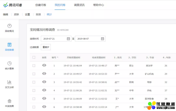This screenshot has width=176, height=111.
Task: Click the survey ID:4095280 text
Action: point(63,30)
